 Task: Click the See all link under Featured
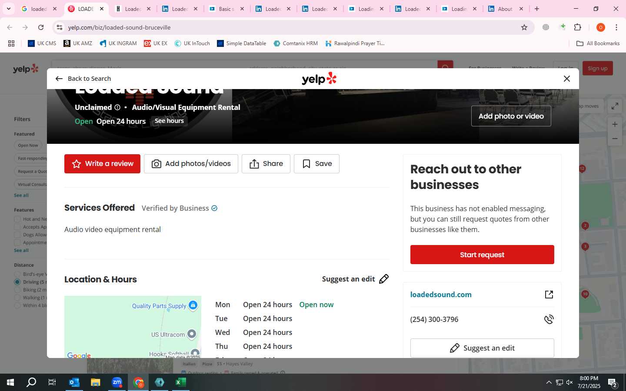click(21, 195)
